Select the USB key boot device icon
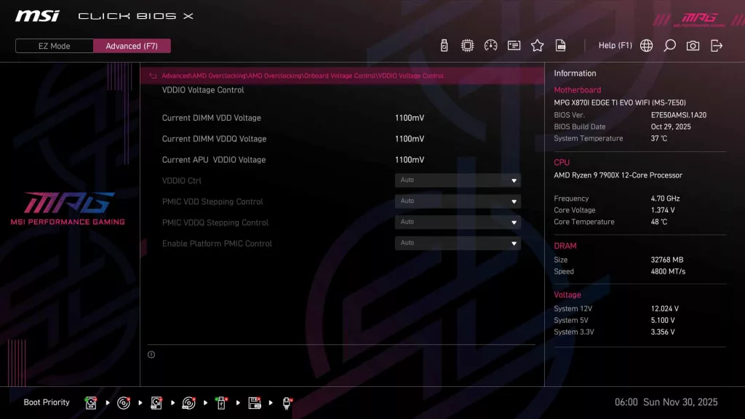 [221, 403]
